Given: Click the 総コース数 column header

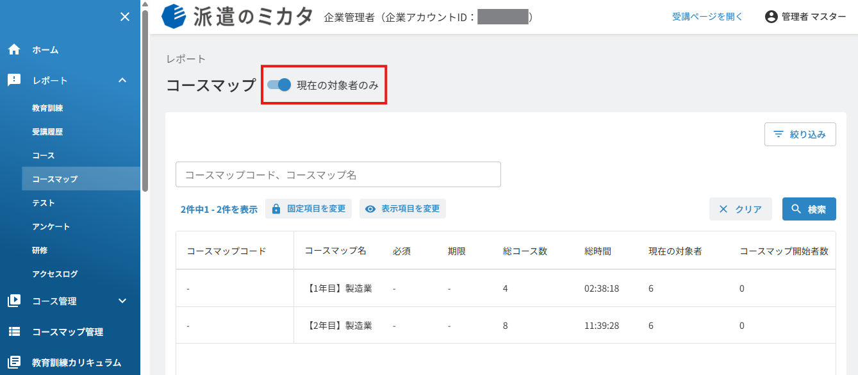Looking at the screenshot, I should pos(525,251).
